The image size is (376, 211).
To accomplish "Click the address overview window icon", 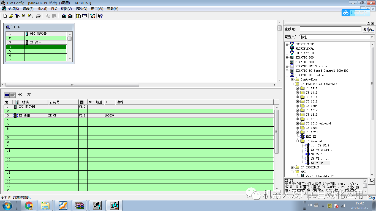I will (x=85, y=16).
